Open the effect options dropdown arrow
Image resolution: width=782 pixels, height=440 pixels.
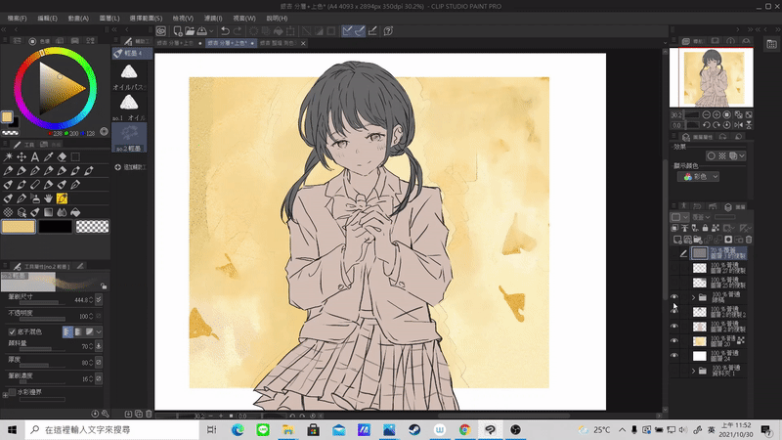(742, 155)
